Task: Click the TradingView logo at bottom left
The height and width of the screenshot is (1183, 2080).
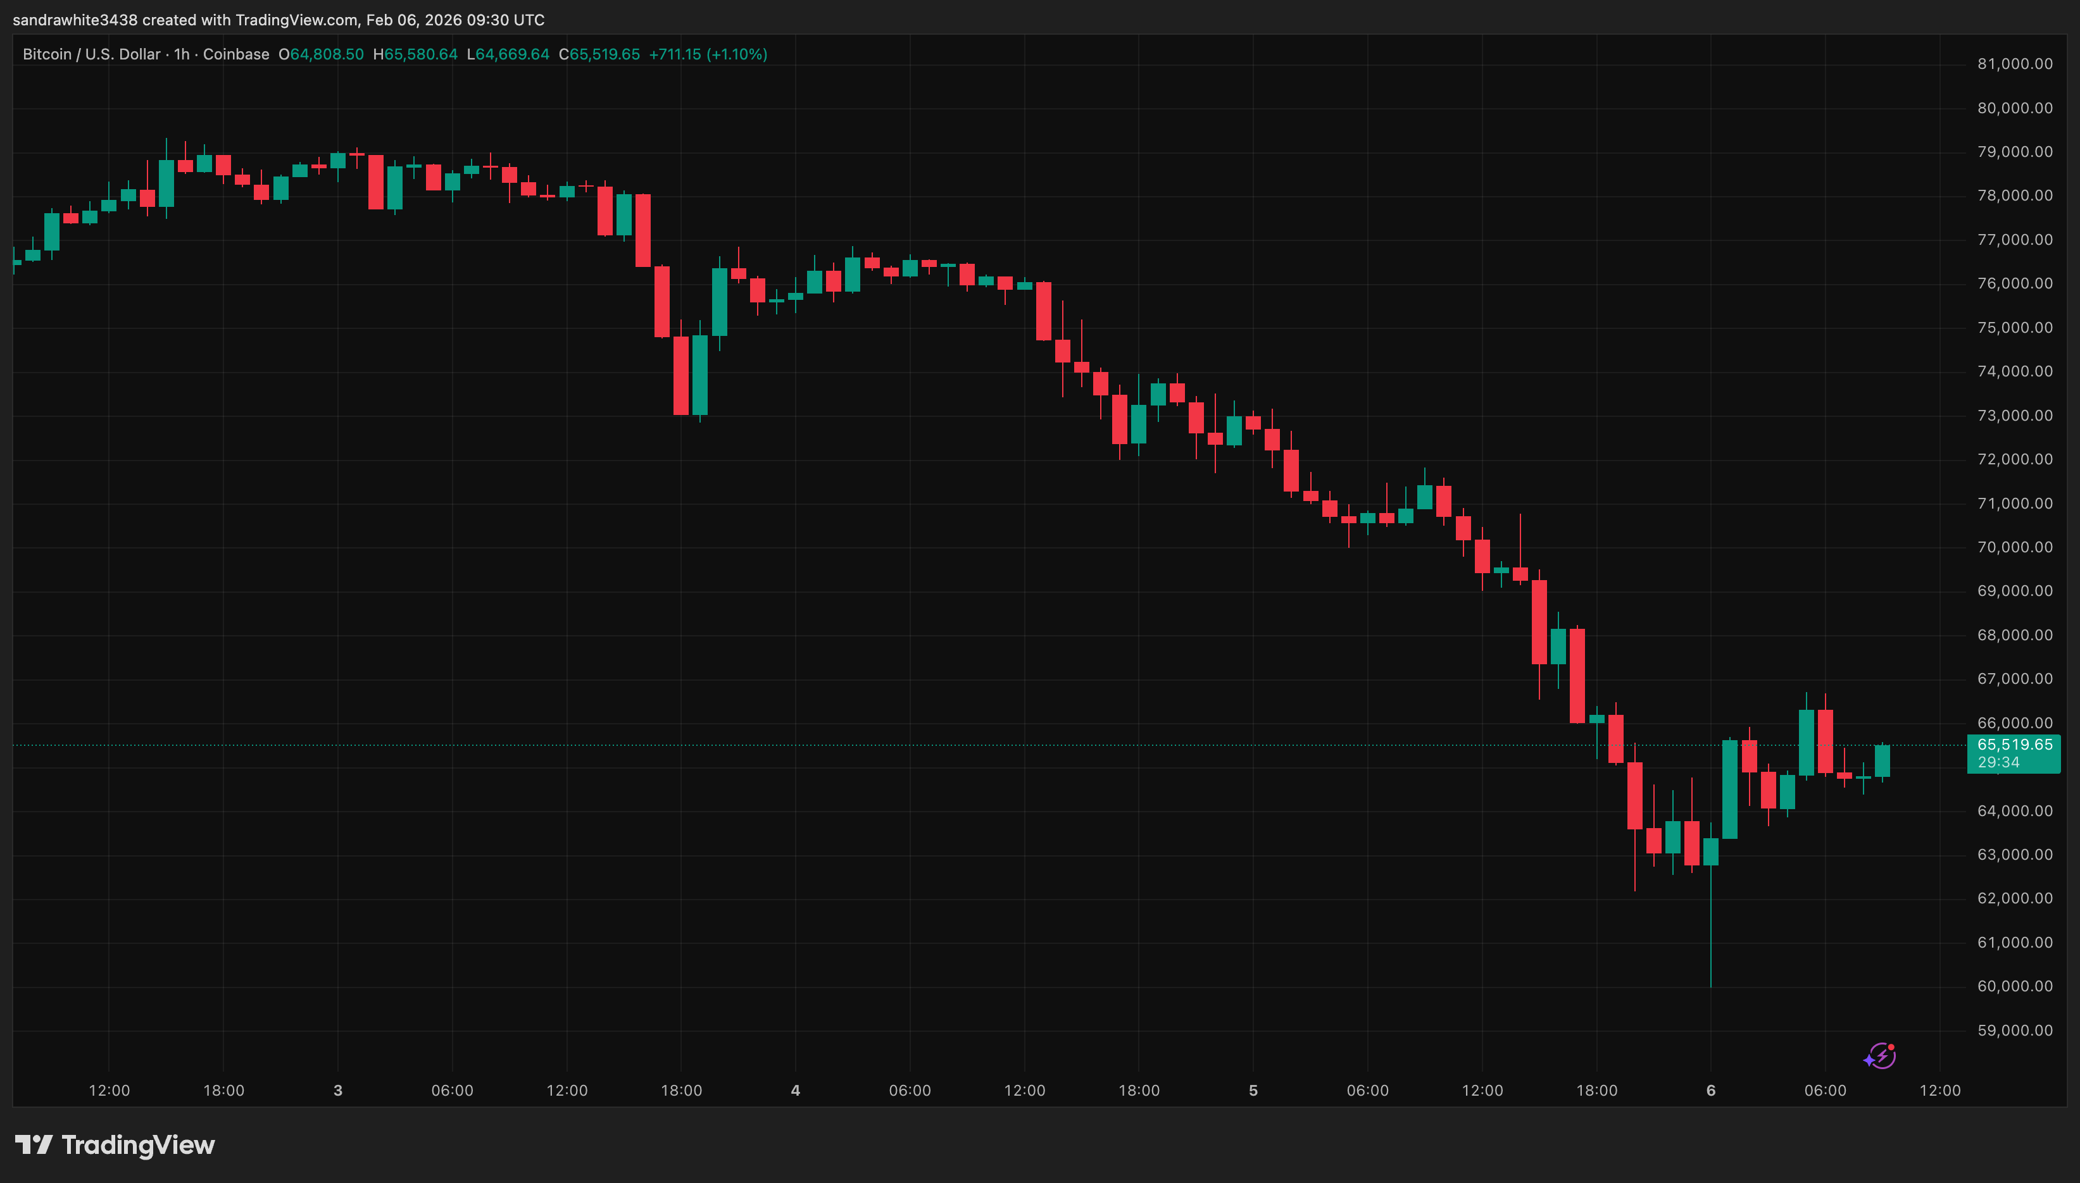Action: tap(114, 1146)
